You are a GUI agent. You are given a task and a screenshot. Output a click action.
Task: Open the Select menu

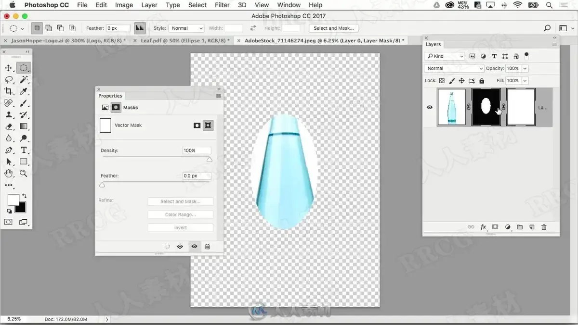click(x=197, y=5)
